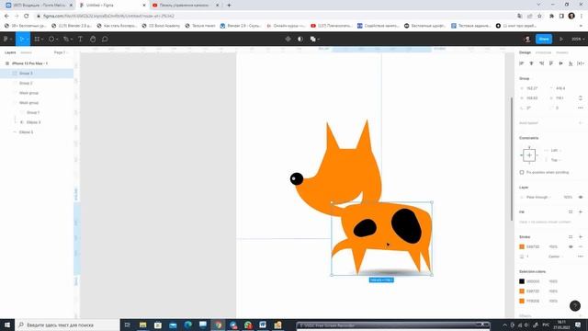Click the Boolean operations icon
This screenshot has width=588, height=331.
(312, 39)
